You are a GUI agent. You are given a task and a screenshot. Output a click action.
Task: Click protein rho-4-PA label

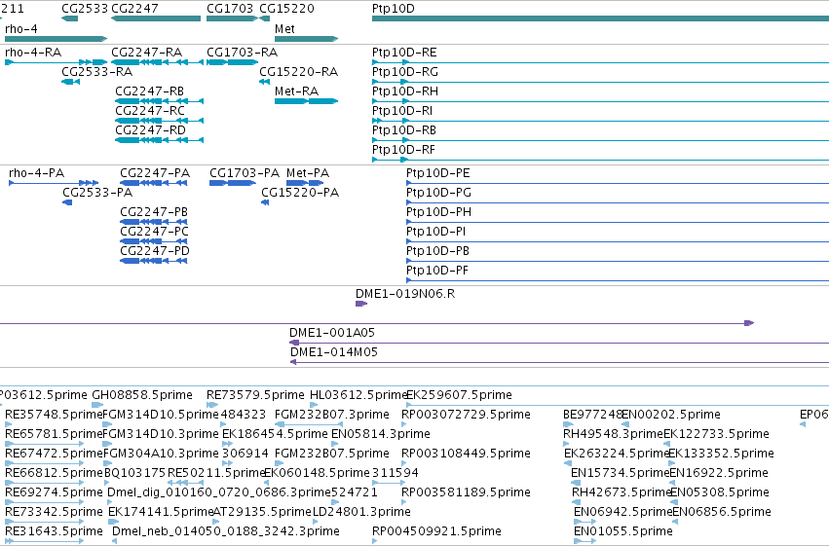pyautogui.click(x=36, y=173)
